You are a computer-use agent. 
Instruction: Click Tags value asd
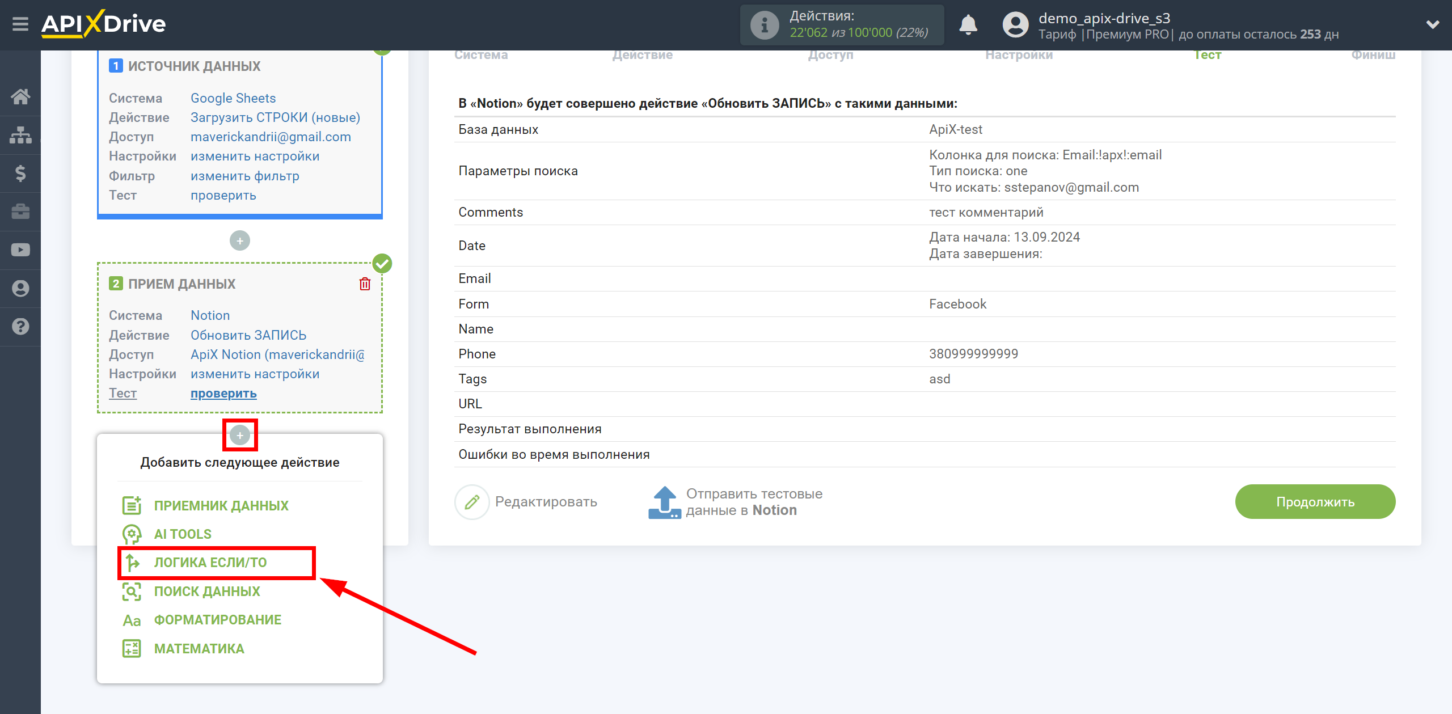pos(939,379)
